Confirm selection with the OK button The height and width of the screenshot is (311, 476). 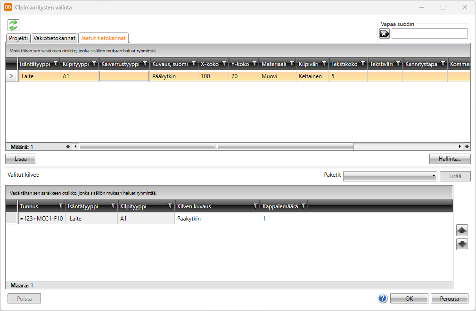point(409,298)
